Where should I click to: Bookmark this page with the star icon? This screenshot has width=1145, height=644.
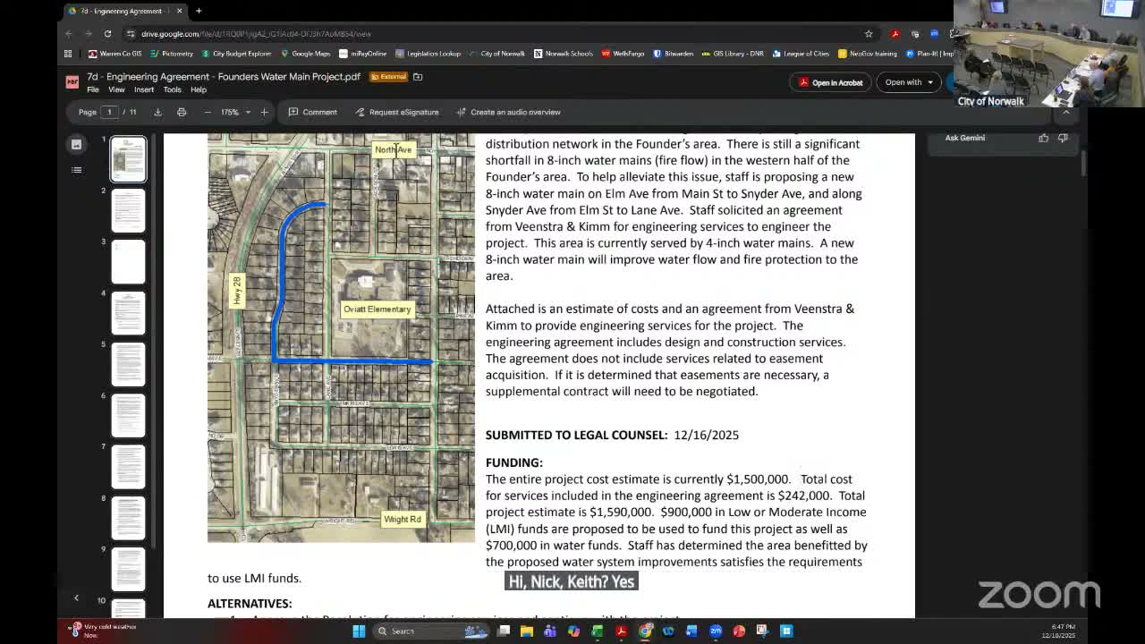click(x=869, y=33)
